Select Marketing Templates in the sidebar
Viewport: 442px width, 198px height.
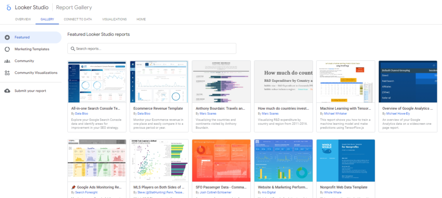pyautogui.click(x=31, y=49)
